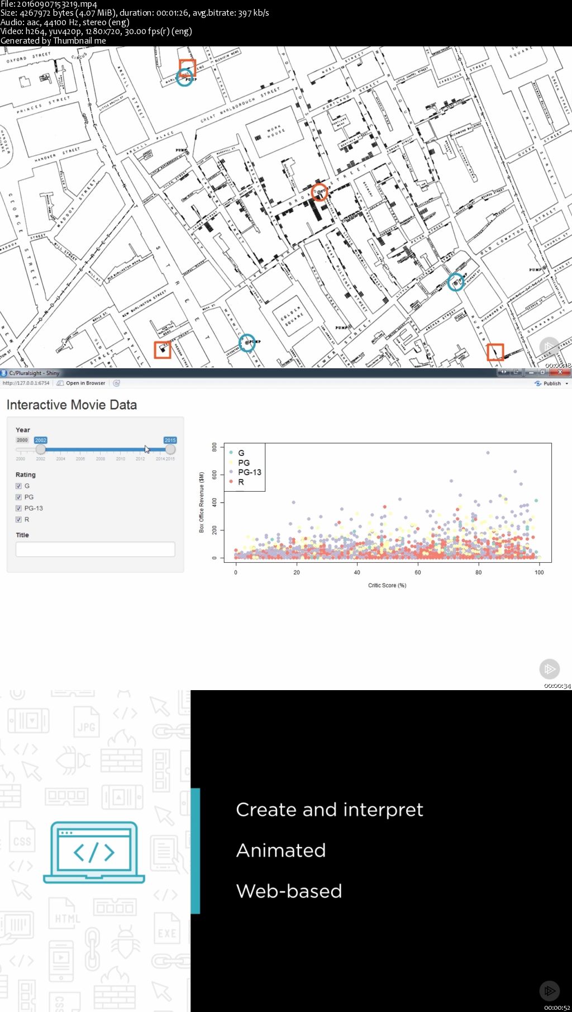Uncheck the PG-13 rating checkbox
Viewport: 572px width, 1012px height.
[x=18, y=509]
